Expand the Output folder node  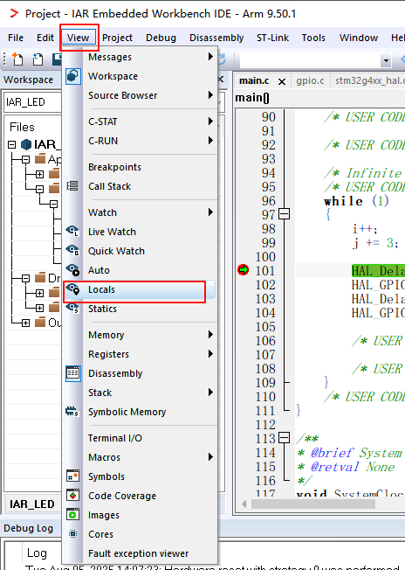pos(25,323)
